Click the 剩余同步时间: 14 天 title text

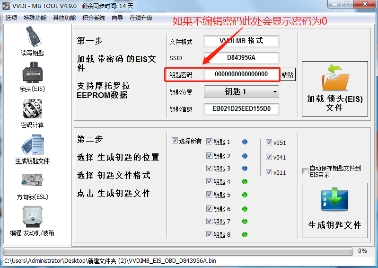point(107,6)
